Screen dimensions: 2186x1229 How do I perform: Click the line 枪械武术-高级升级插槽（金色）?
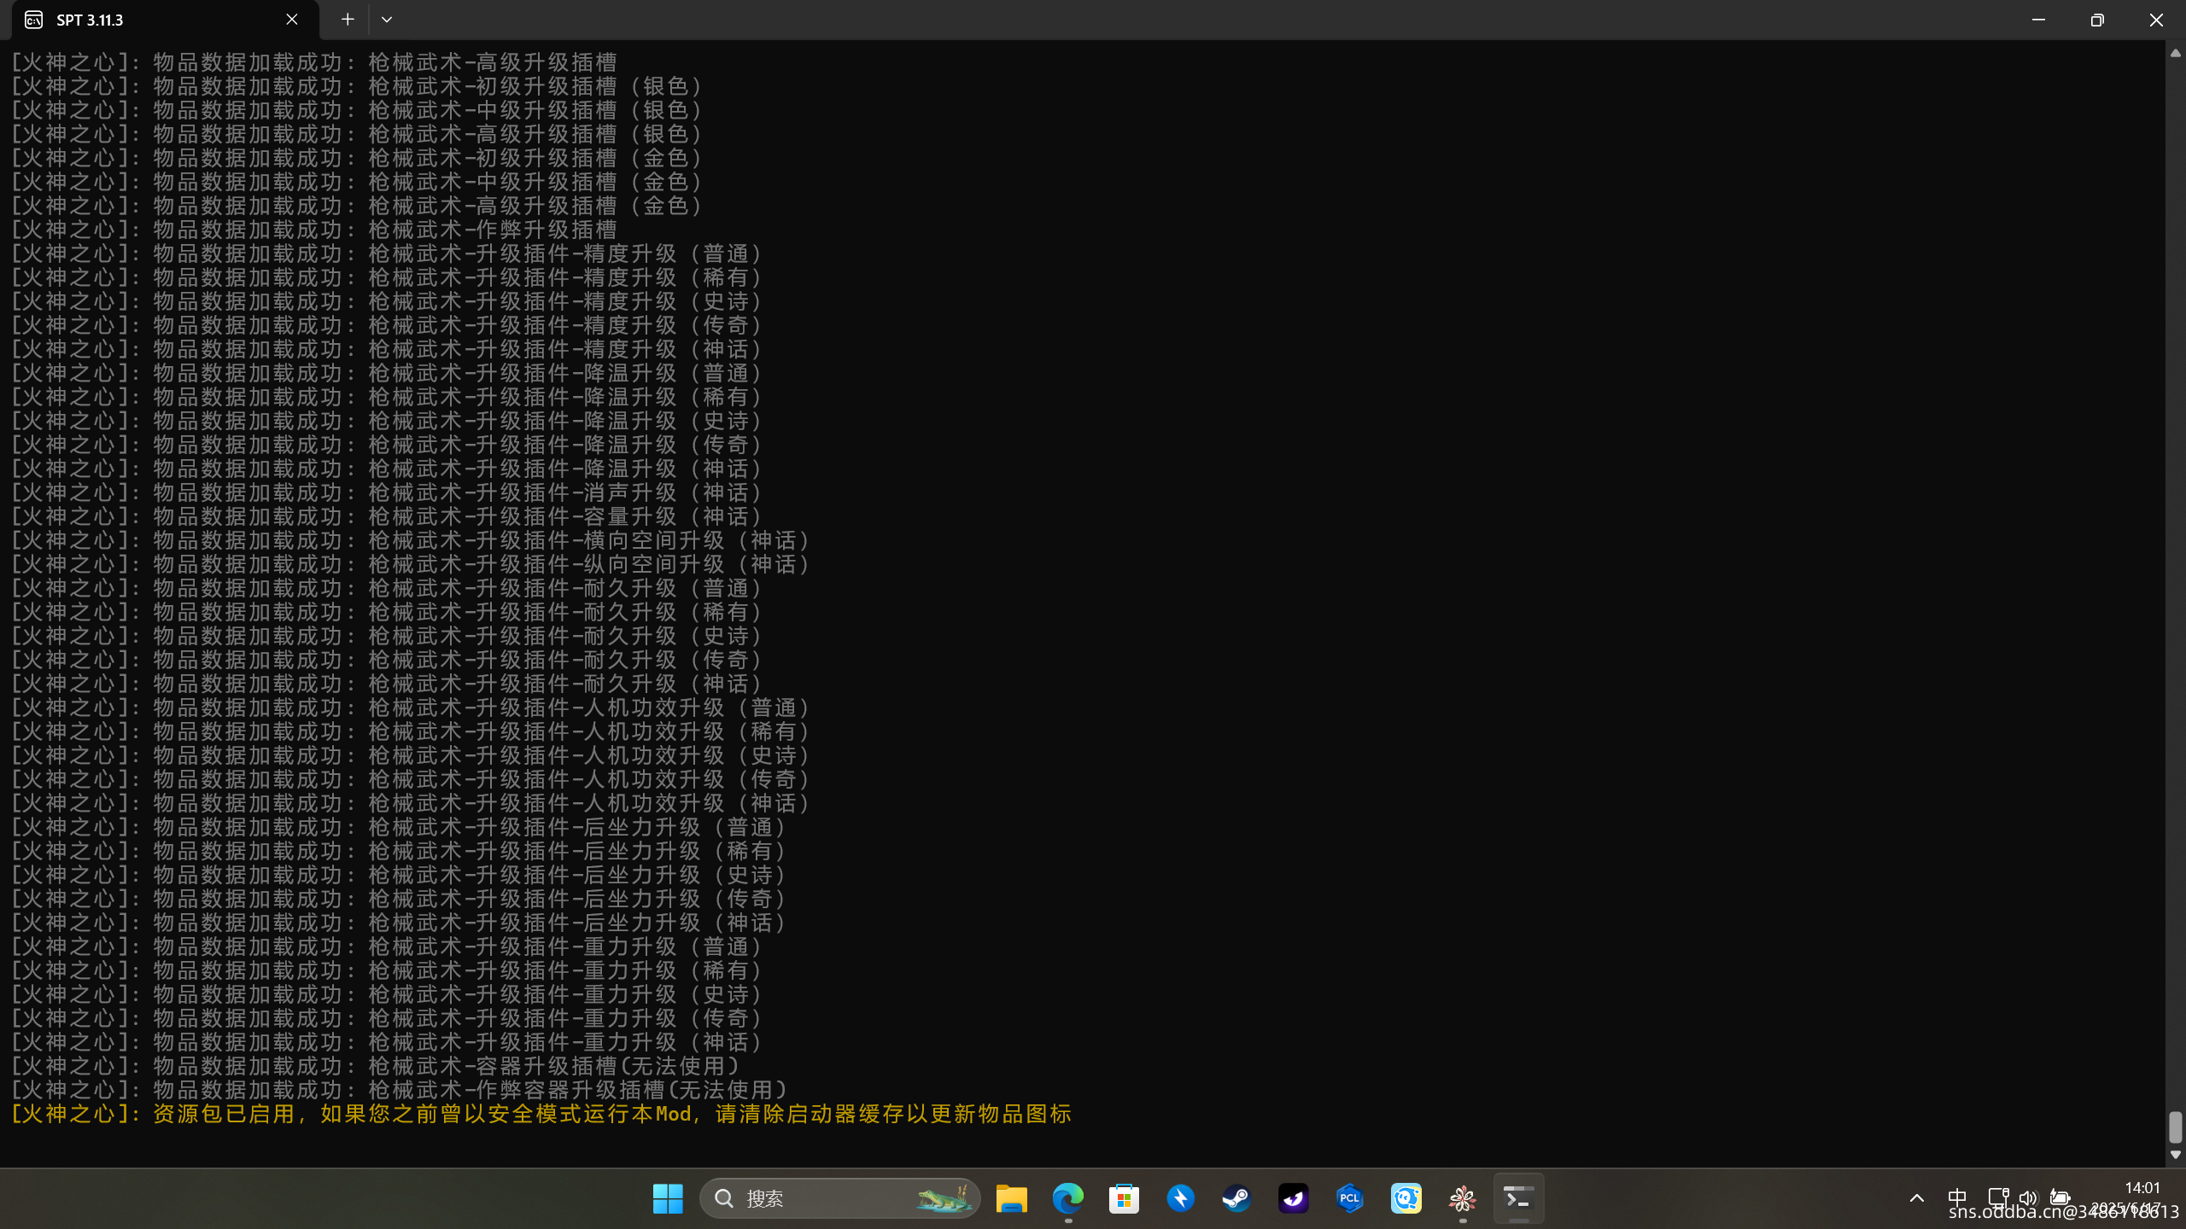[x=356, y=206]
